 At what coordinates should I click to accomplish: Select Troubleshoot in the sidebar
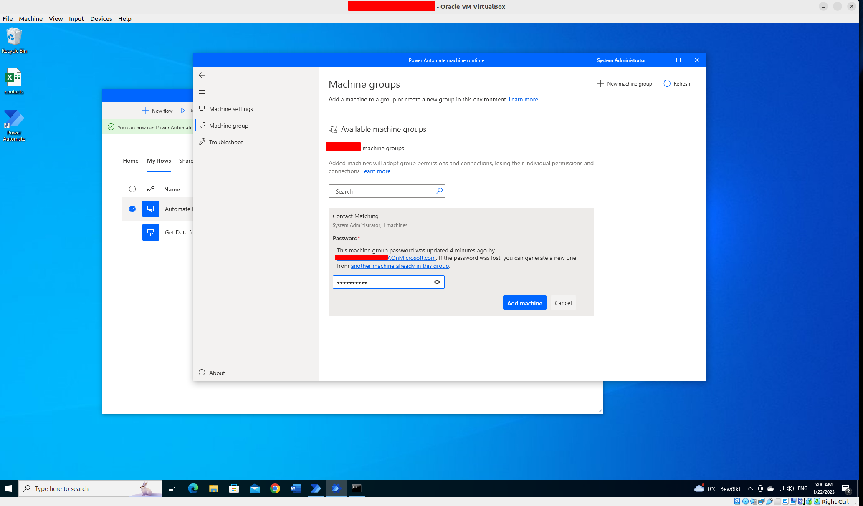pyautogui.click(x=225, y=142)
